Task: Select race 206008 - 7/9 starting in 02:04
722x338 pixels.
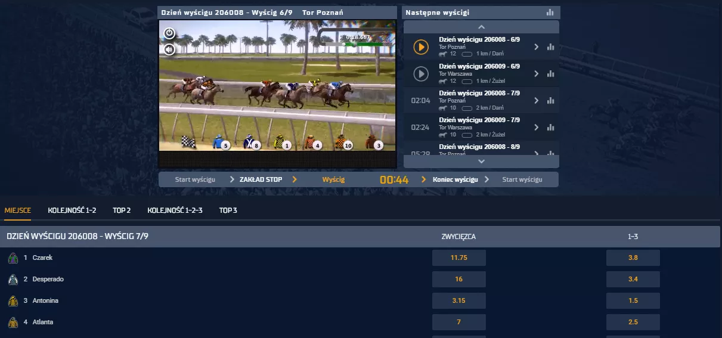Action: click(x=481, y=101)
